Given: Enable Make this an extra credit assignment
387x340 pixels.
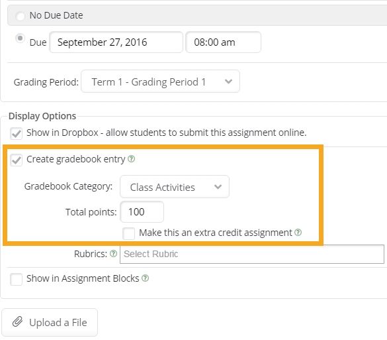Looking at the screenshot, I should click(x=129, y=233).
